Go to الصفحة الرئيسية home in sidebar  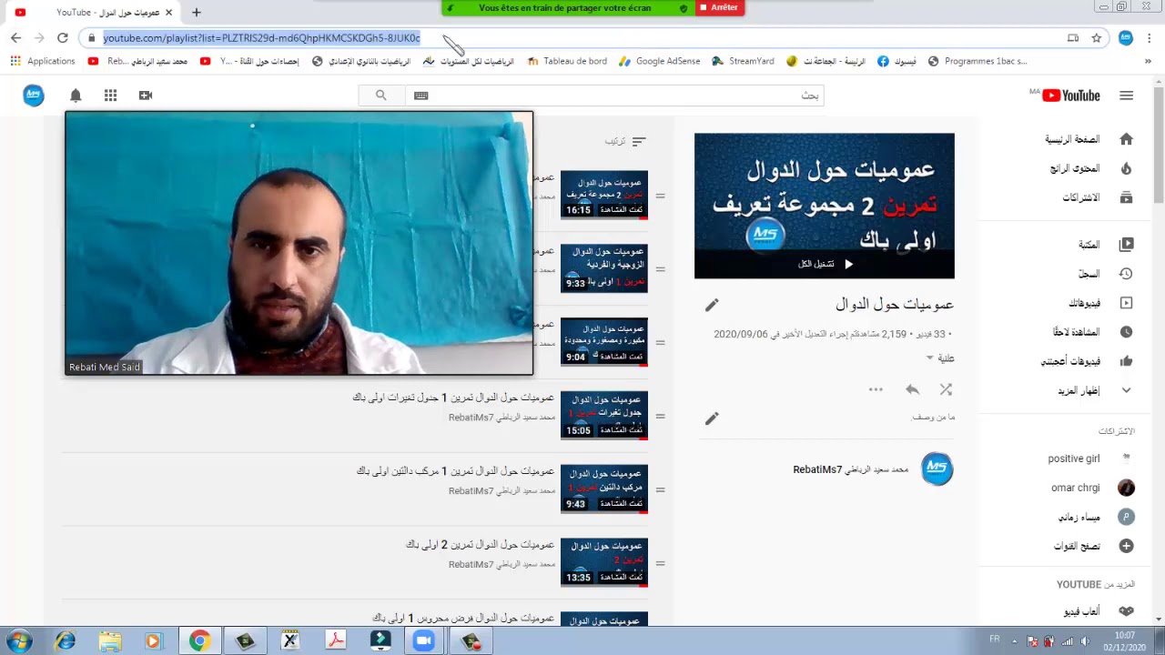pos(1088,139)
